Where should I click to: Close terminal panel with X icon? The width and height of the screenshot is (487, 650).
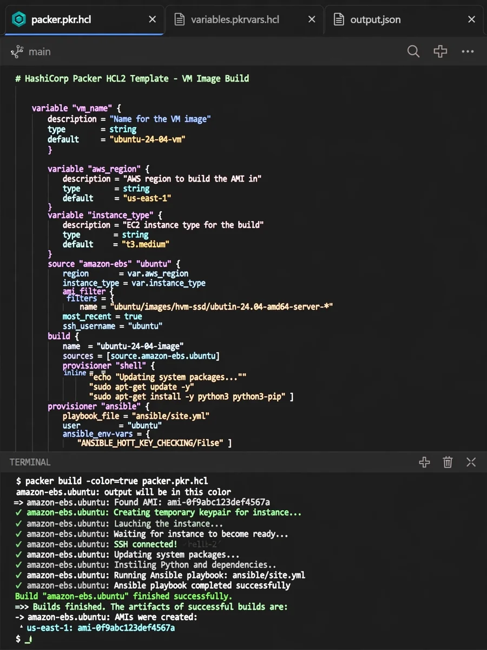pyautogui.click(x=471, y=462)
